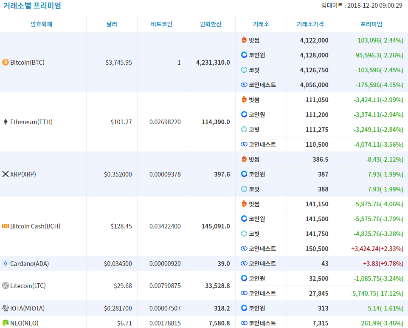Click the -103,096(-2.44%) premium value
408x328 pixels.
point(380,40)
